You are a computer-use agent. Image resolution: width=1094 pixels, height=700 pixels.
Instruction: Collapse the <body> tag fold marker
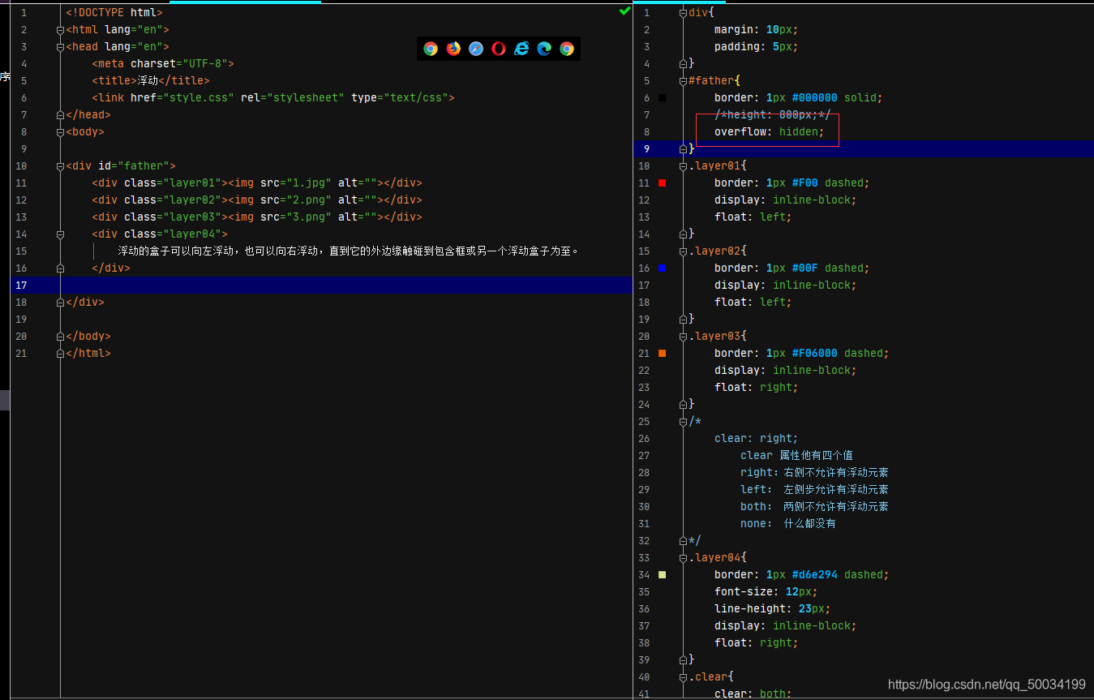[61, 132]
